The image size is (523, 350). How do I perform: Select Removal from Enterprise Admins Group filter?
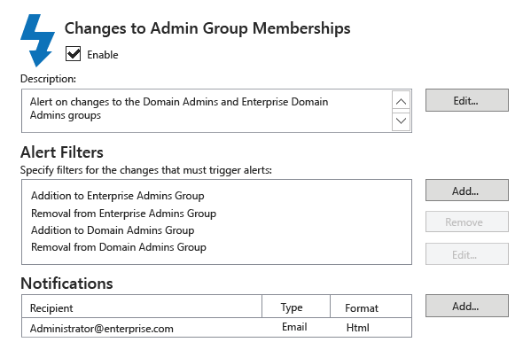(123, 214)
